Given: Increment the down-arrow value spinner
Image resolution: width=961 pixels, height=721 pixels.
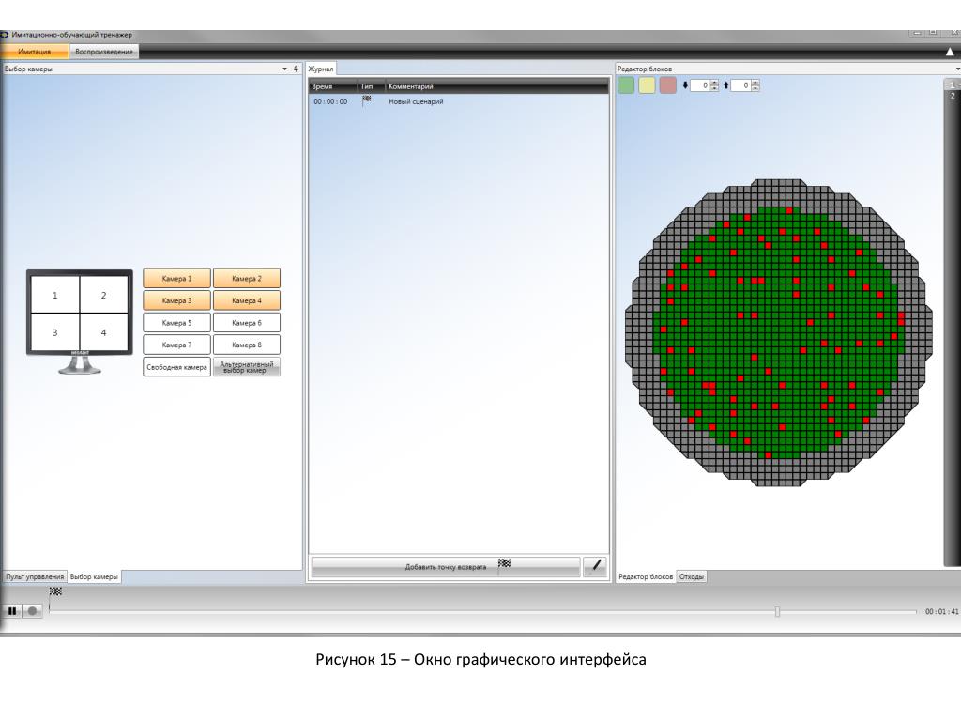Looking at the screenshot, I should point(714,83).
